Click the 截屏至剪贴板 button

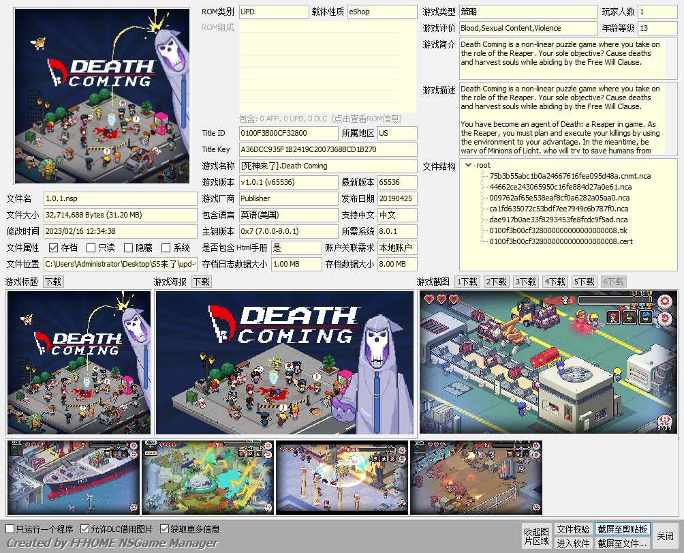(623, 529)
